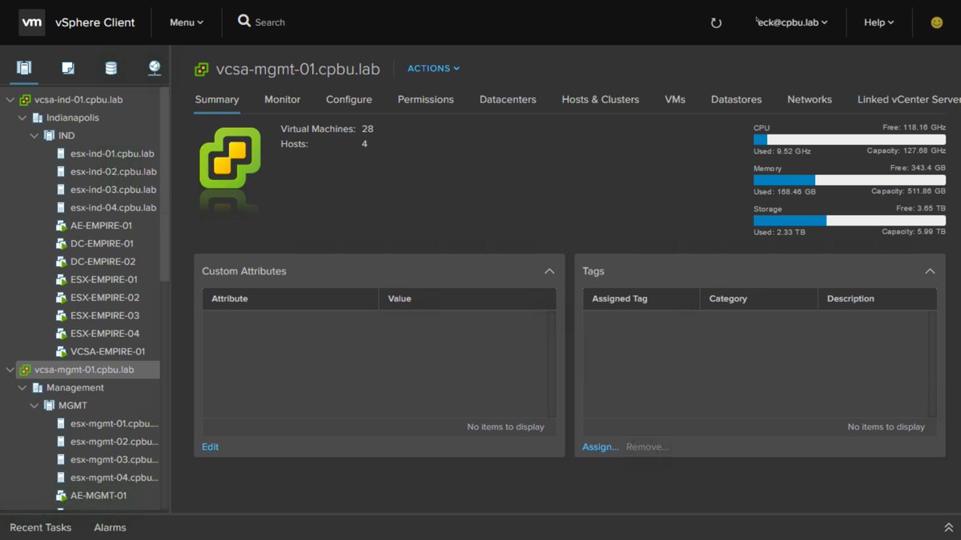Switch to the VMs tab
961x540 pixels.
tap(675, 99)
